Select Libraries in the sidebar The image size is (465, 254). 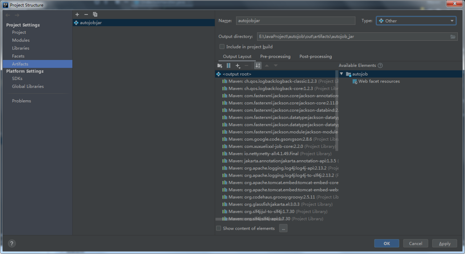pyautogui.click(x=20, y=48)
